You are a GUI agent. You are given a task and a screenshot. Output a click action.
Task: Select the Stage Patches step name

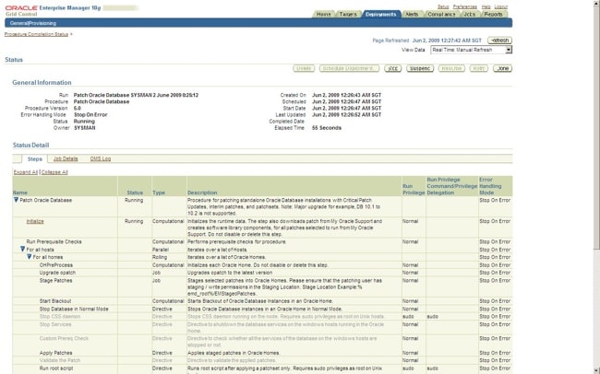coord(55,280)
